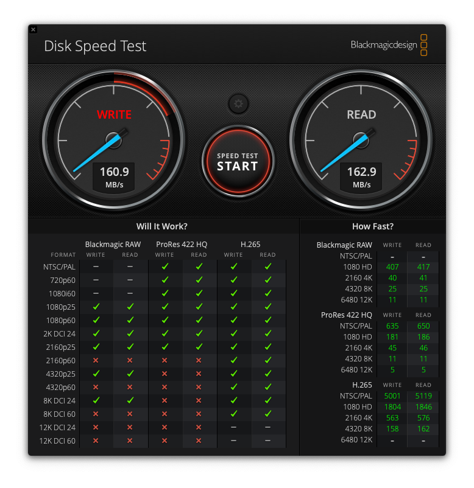Viewport: 474px width, 488px height.
Task: Click H.265 read checkmark for 4320p60
Action: click(267, 387)
